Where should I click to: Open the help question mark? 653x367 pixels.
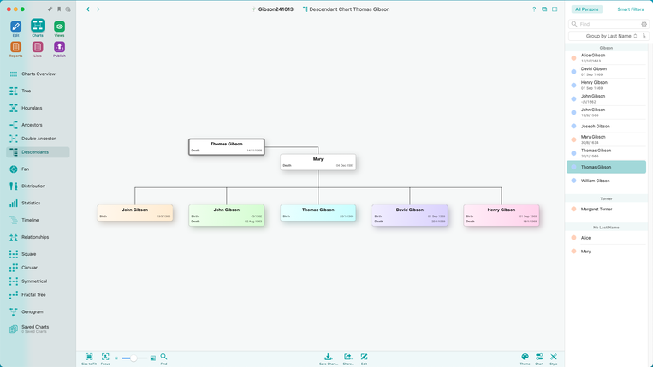click(534, 9)
